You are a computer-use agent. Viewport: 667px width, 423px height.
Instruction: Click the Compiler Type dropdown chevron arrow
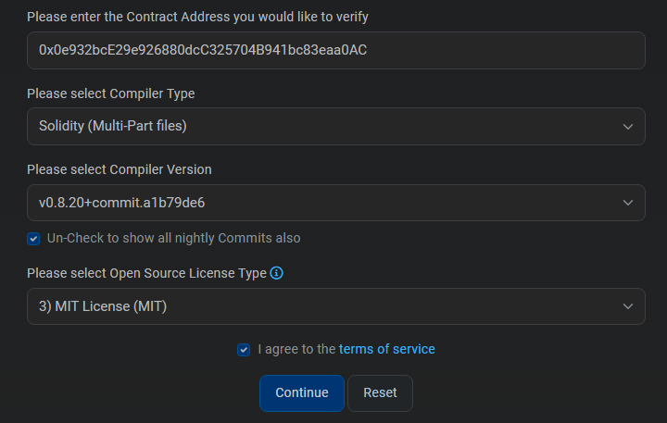[628, 127]
